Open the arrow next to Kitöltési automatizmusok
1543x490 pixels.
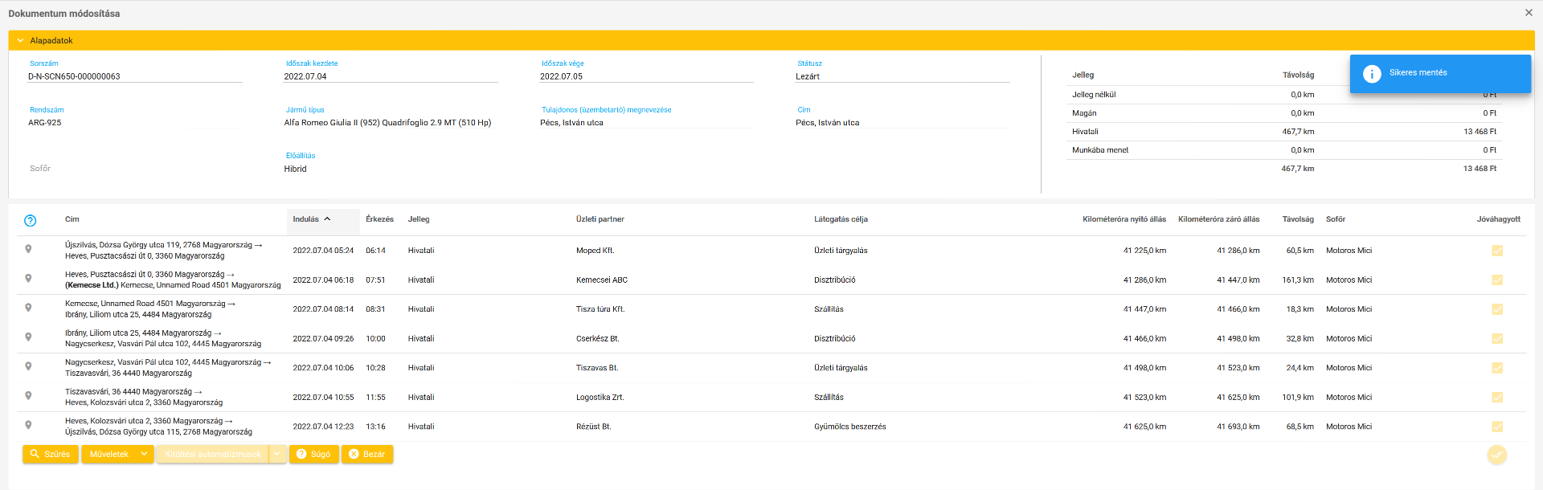[277, 455]
